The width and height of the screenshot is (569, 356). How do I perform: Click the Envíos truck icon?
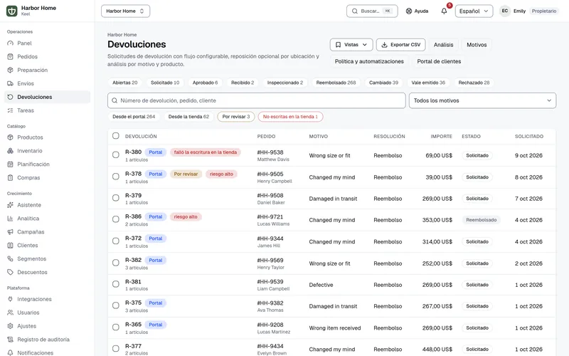[10, 83]
